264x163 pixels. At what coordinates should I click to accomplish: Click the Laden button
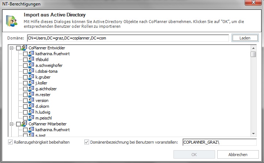245,38
